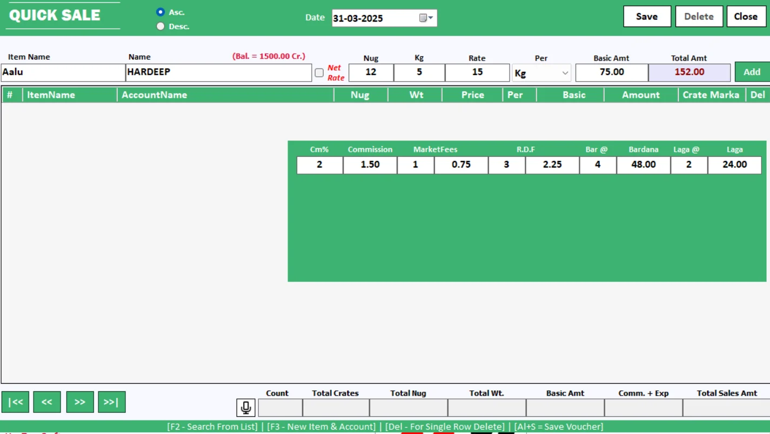Click the Amount column header
This screenshot has height=434, width=770.
(x=641, y=95)
